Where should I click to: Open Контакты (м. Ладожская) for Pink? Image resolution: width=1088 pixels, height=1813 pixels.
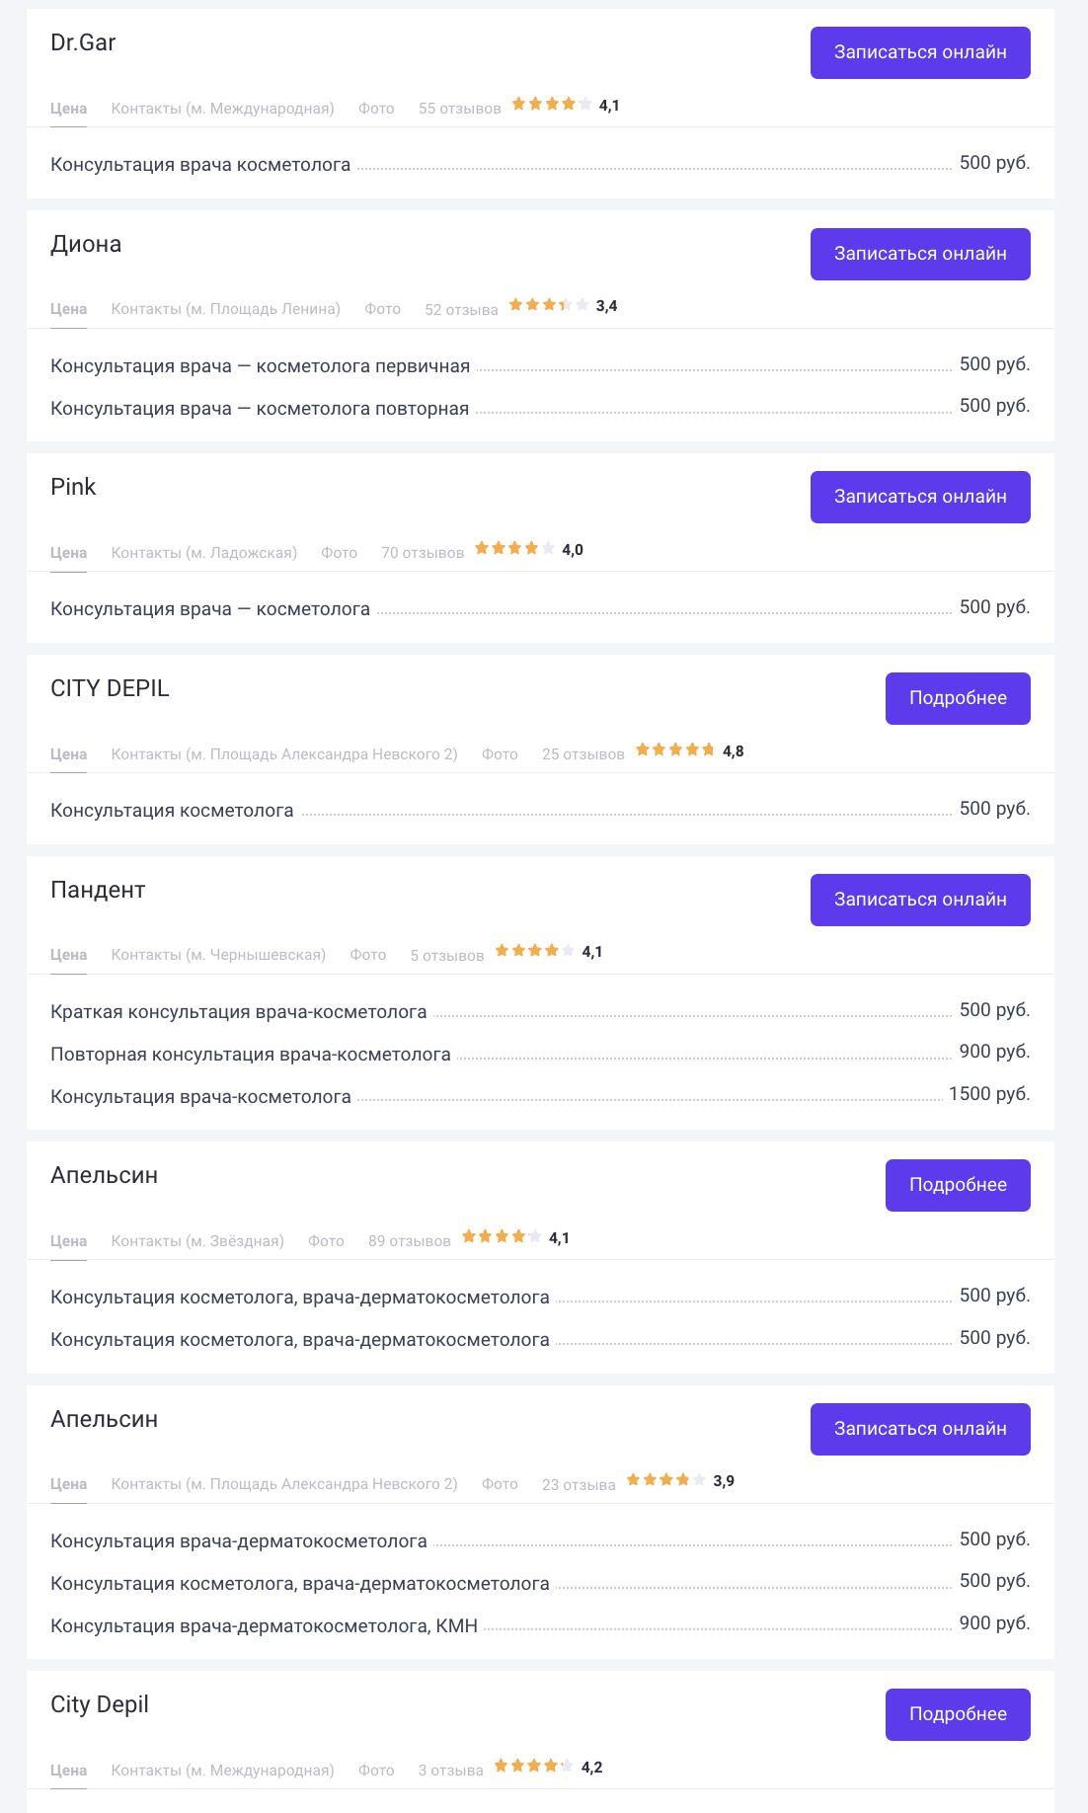[204, 553]
